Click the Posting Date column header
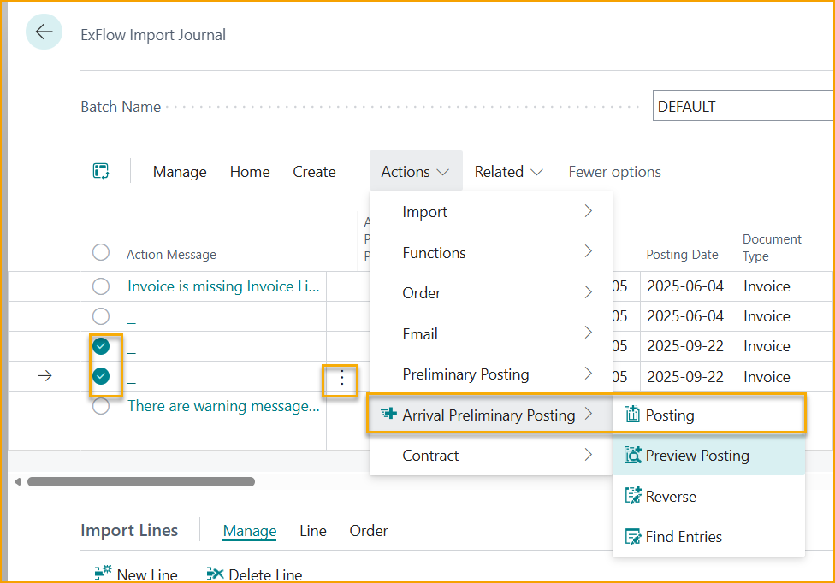Screen dimensions: 835x583 coord(682,254)
